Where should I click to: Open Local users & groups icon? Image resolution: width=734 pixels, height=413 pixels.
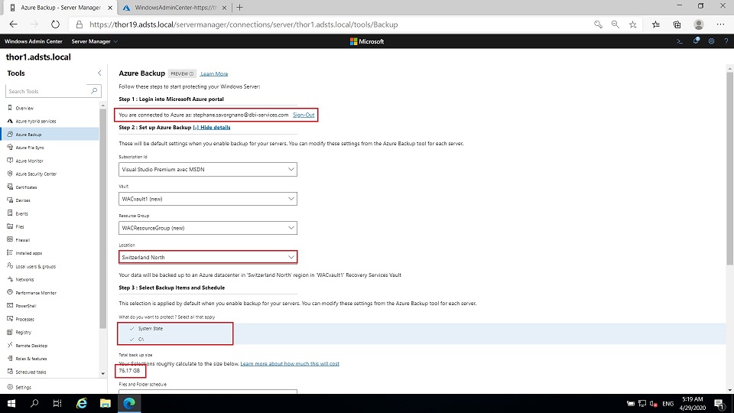[10, 266]
